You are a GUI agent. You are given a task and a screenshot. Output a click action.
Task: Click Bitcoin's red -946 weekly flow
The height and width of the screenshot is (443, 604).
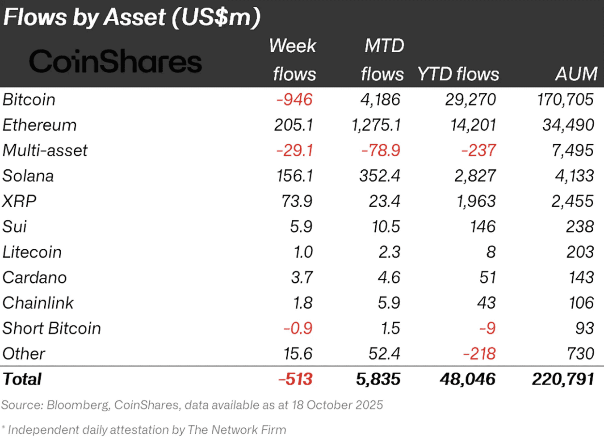294,100
